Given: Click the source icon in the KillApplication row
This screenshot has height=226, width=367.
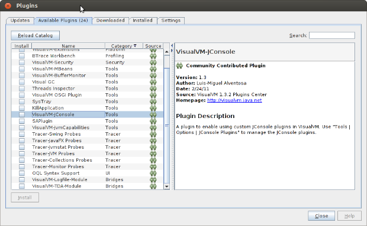Looking at the screenshot, I should (153, 108).
